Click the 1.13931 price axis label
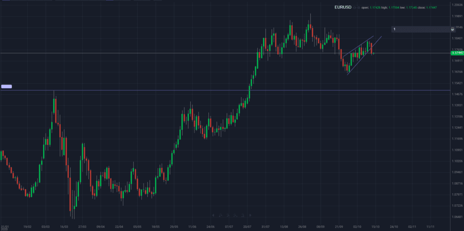Screen dimensions: 464x231 [x=457, y=105]
